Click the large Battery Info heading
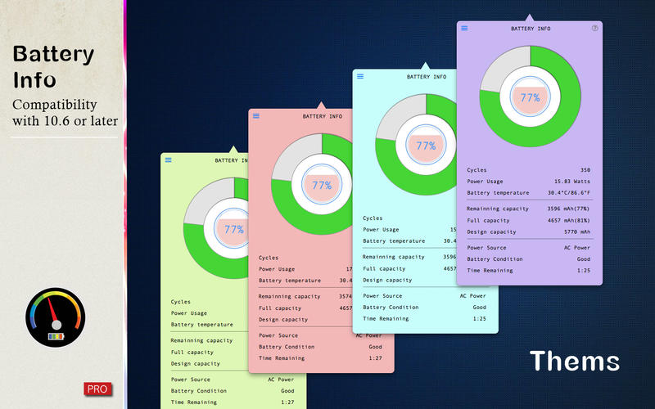The height and width of the screenshot is (409, 655). click(53, 67)
